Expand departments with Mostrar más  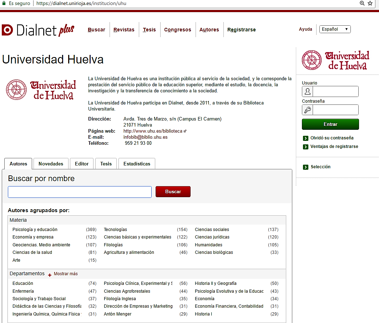pos(66,274)
